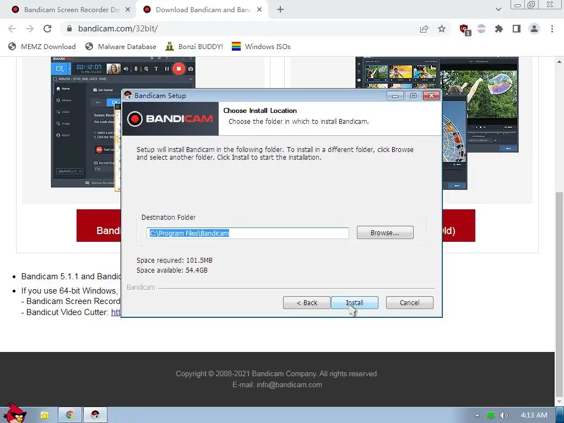Open the Malware Database bookmark
The image size is (564, 423).
point(121,46)
